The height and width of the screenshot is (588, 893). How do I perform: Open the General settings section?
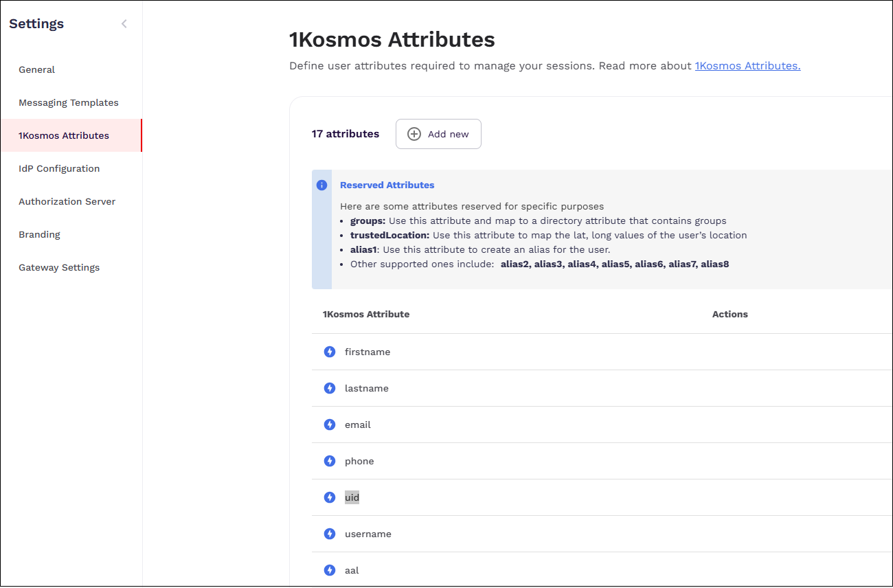pyautogui.click(x=37, y=69)
